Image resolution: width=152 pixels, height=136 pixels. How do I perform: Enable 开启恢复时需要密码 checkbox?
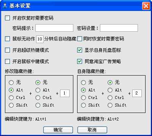pos(7,18)
